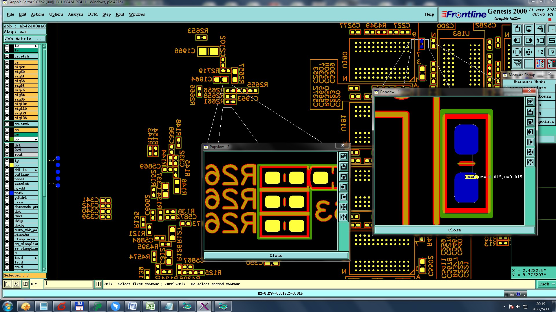This screenshot has height=312, width=556.
Task: Open the Actions menu
Action: pos(38,14)
